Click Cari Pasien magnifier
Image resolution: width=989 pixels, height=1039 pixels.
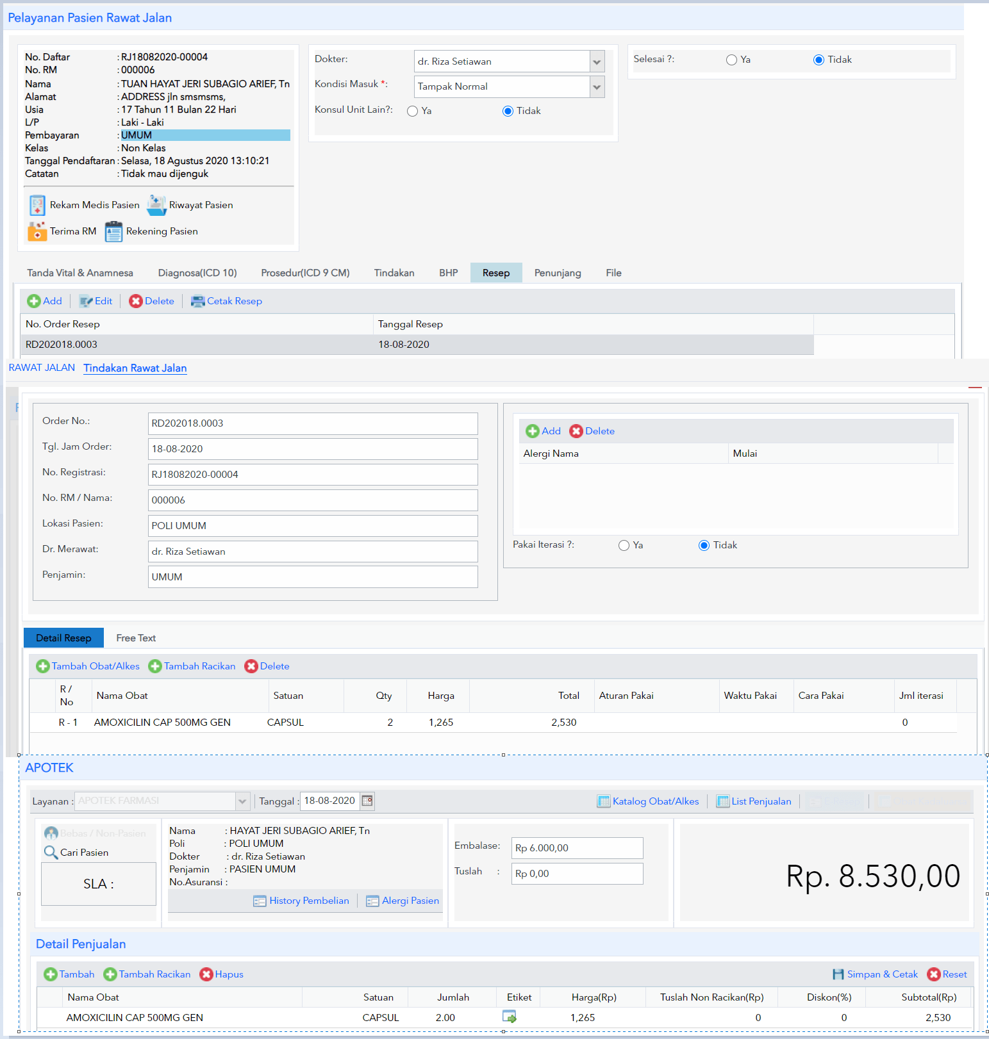click(51, 853)
